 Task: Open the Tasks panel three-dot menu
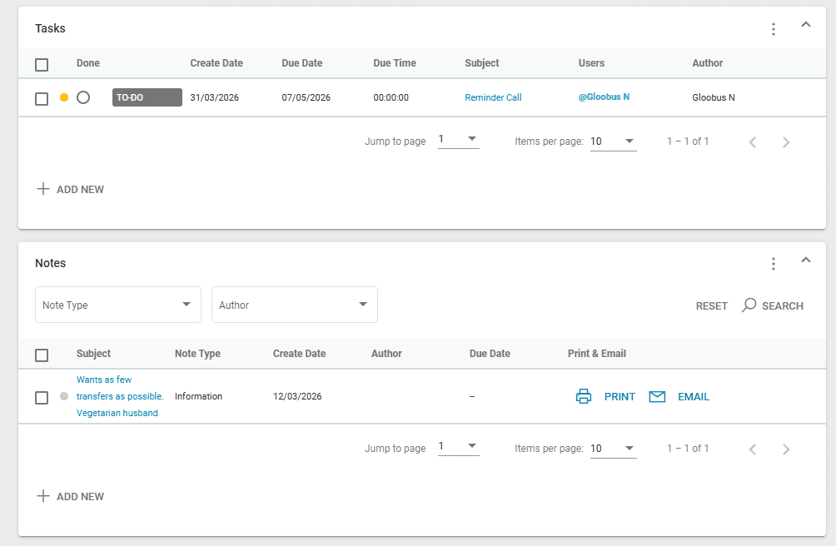[773, 29]
